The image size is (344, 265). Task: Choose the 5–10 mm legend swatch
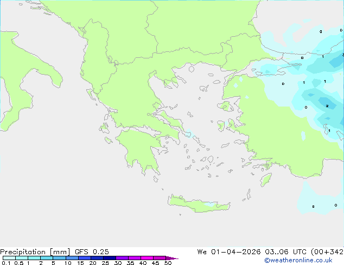tap(59, 258)
